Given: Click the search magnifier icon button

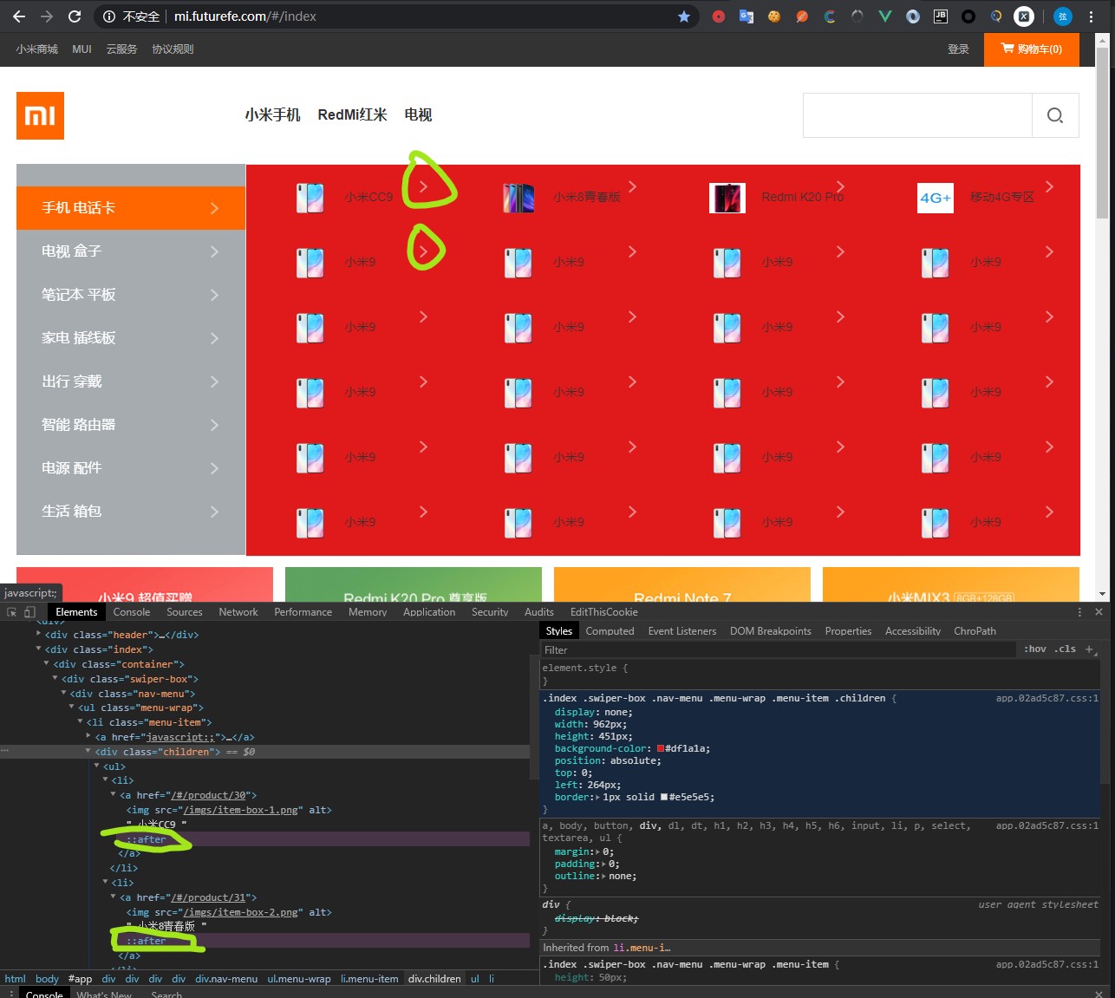Looking at the screenshot, I should pyautogui.click(x=1055, y=115).
